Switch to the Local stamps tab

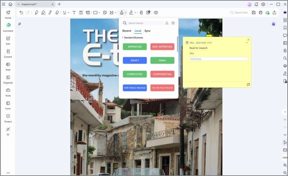pyautogui.click(x=138, y=31)
